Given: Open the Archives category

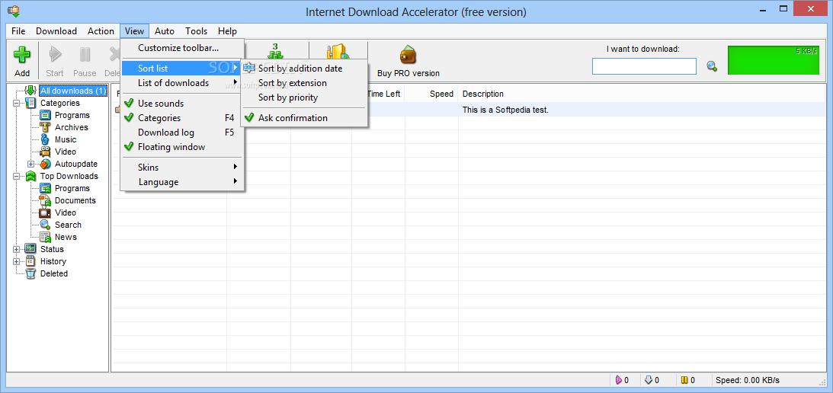Looking at the screenshot, I should [x=71, y=127].
